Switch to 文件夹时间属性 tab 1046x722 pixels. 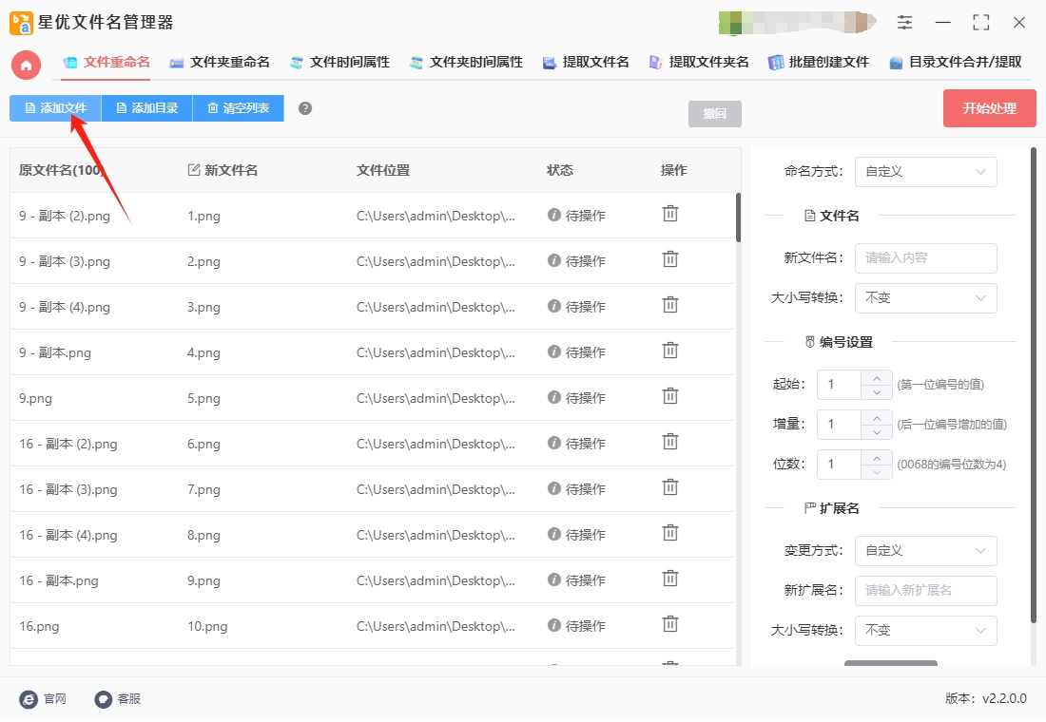tap(466, 62)
